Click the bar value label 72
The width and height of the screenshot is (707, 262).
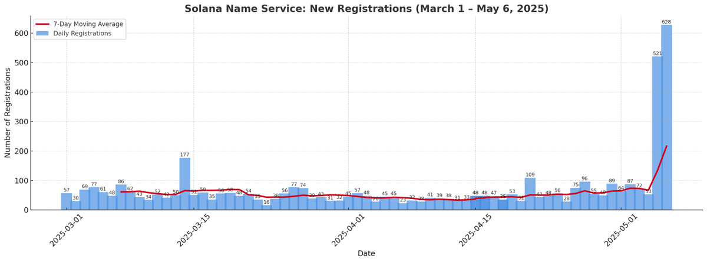tap(639, 185)
